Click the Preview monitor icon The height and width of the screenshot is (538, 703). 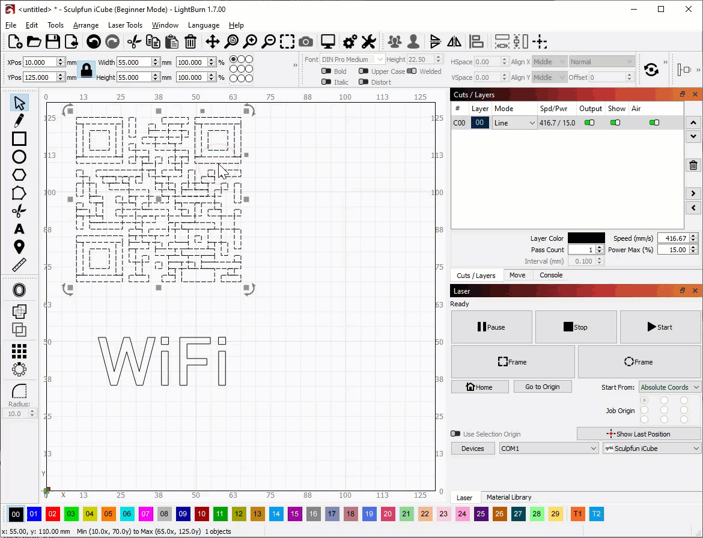pyautogui.click(x=328, y=41)
